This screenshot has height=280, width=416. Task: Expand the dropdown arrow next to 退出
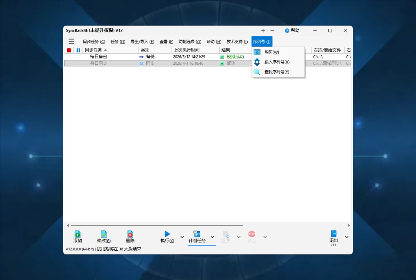coord(346,237)
